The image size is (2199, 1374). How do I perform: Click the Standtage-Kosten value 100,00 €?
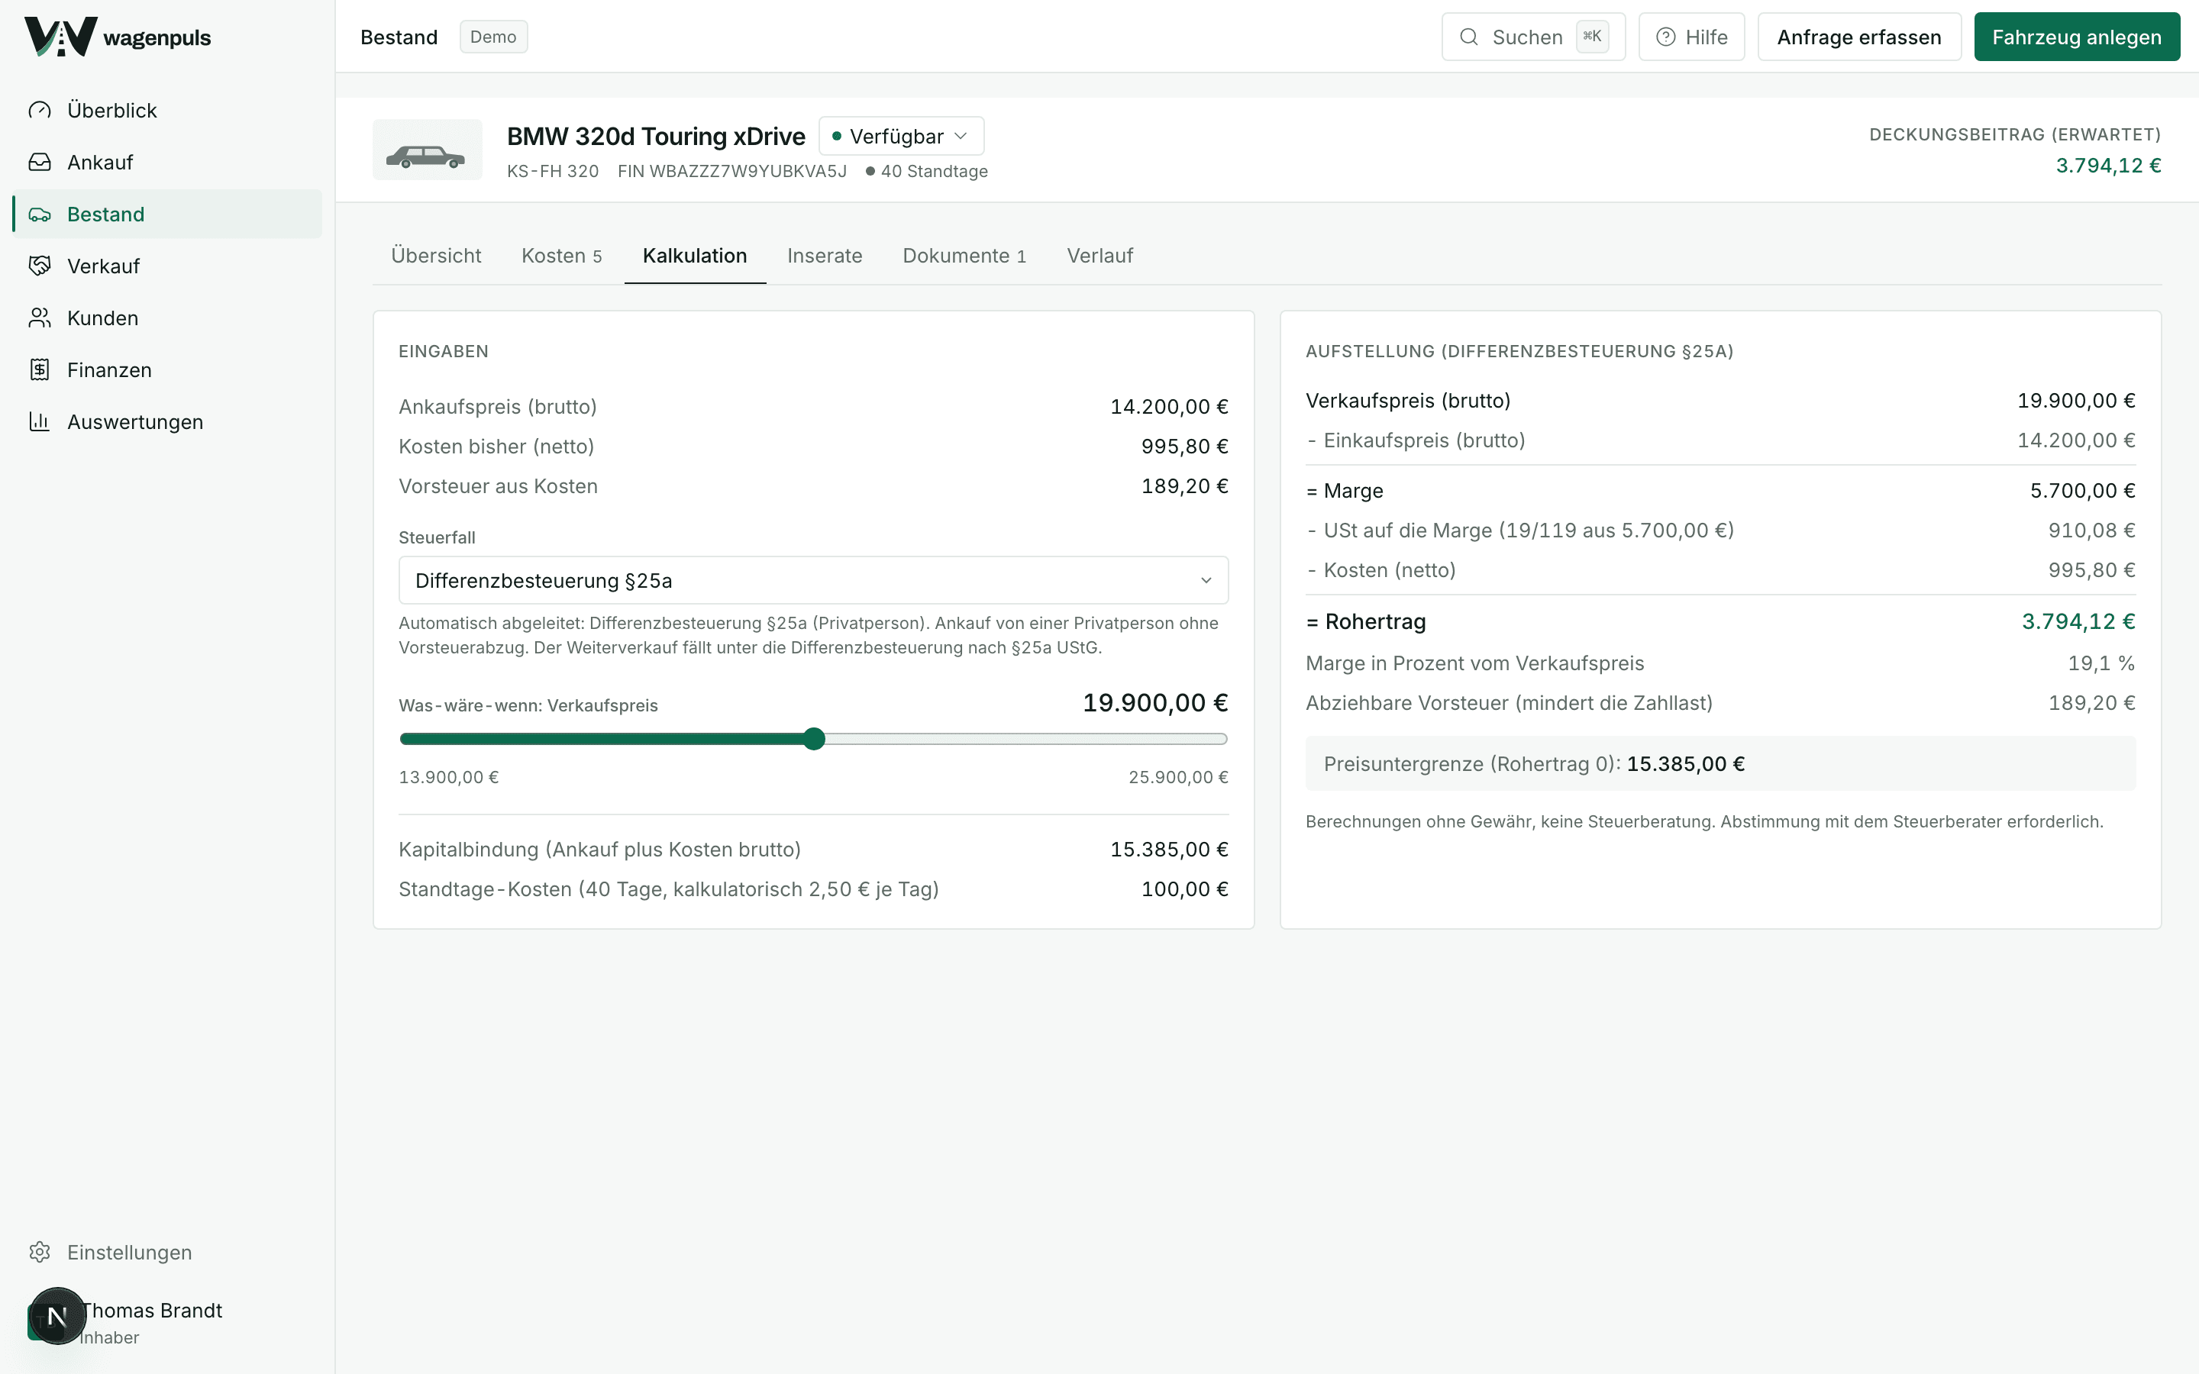click(1184, 889)
